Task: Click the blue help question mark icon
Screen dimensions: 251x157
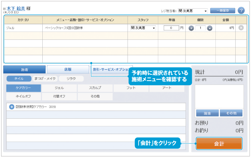Action: pos(241,10)
